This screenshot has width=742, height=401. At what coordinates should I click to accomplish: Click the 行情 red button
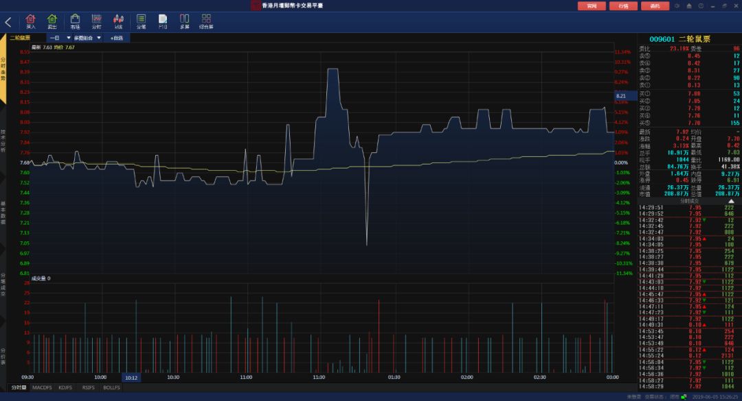pos(623,5)
